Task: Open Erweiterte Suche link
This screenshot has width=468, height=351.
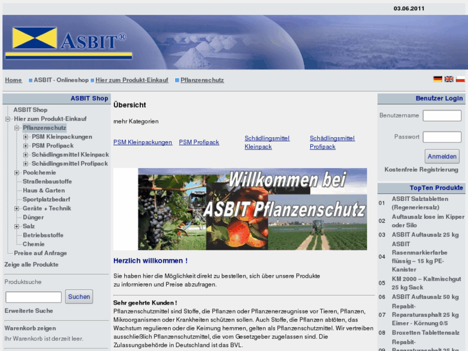Action: pos(29,311)
